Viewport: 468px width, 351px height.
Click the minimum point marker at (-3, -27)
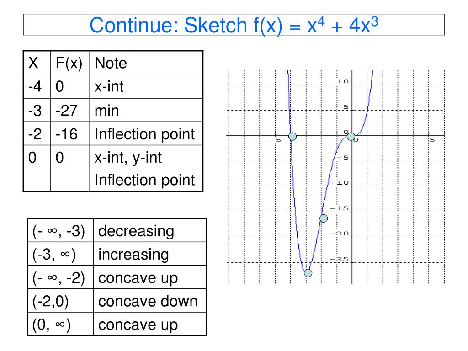click(x=308, y=273)
